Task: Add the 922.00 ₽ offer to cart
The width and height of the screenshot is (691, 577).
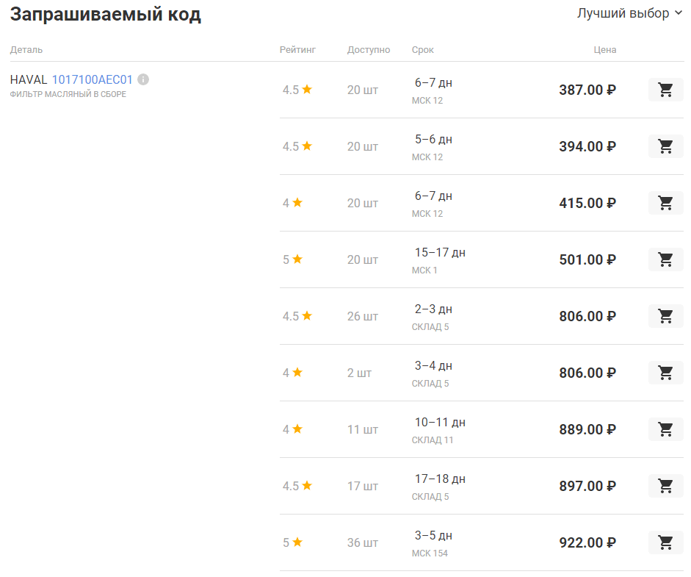Action: pyautogui.click(x=665, y=542)
